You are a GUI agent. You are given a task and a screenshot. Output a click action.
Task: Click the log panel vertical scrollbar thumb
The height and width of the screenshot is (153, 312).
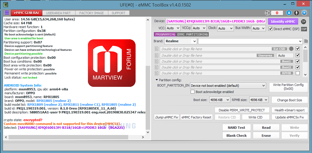tap(147, 97)
